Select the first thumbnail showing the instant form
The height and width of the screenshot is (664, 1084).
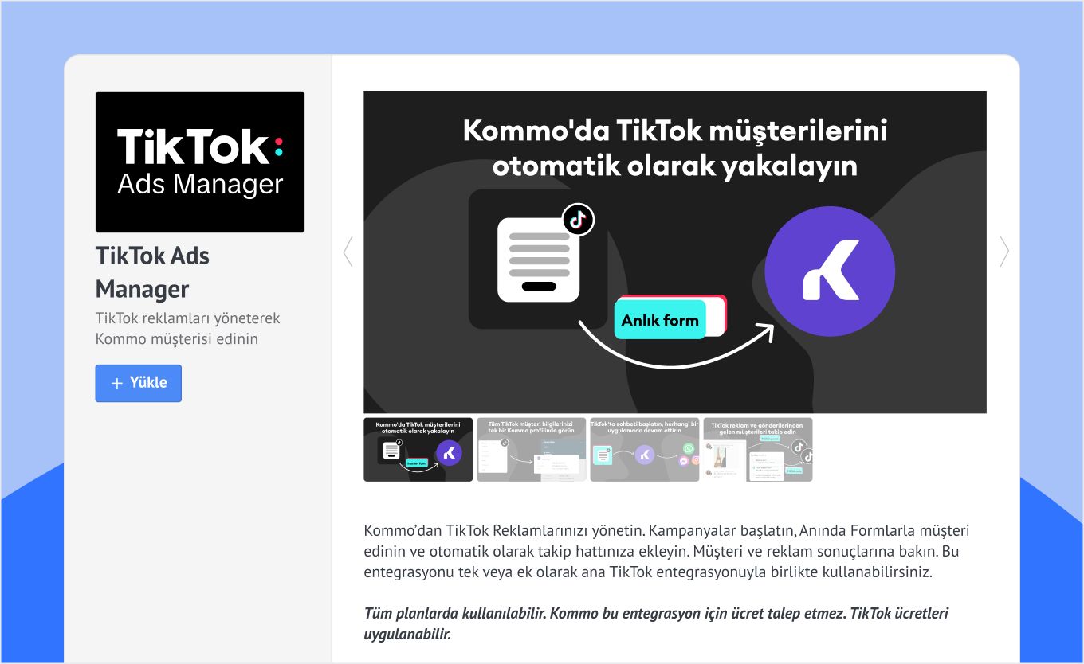pos(418,450)
